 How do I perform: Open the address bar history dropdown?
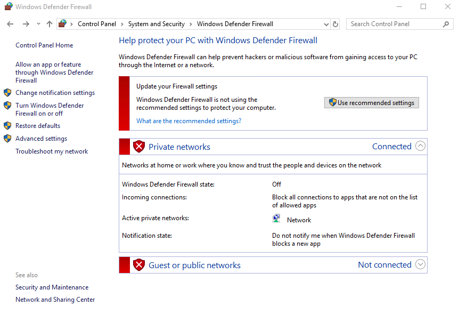coord(326,25)
